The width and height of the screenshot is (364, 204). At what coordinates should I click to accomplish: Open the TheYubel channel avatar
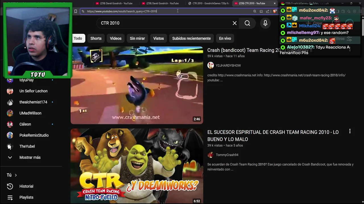[x=10, y=146]
